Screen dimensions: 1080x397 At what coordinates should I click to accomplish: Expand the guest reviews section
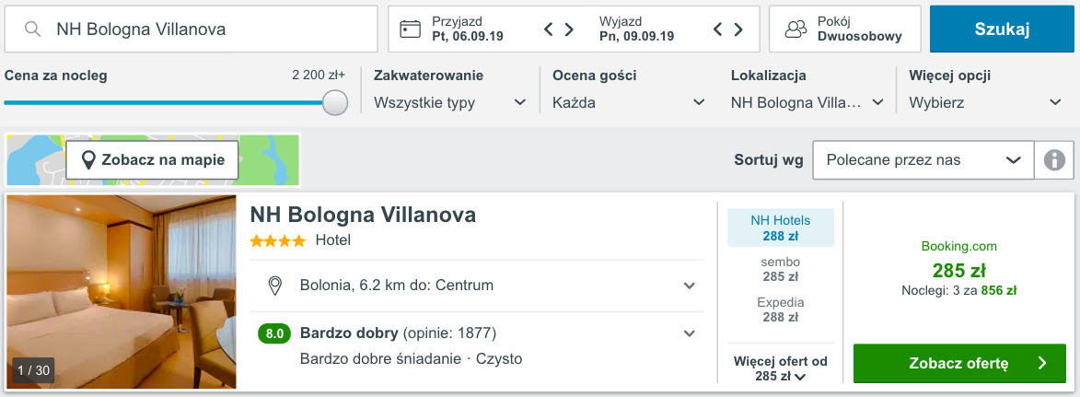(690, 333)
